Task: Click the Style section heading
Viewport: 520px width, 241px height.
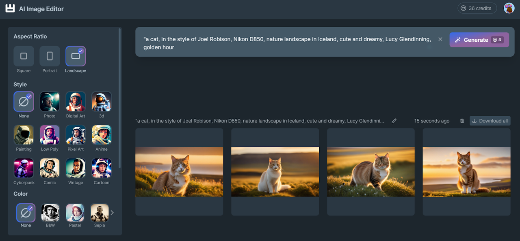Action: [20, 85]
